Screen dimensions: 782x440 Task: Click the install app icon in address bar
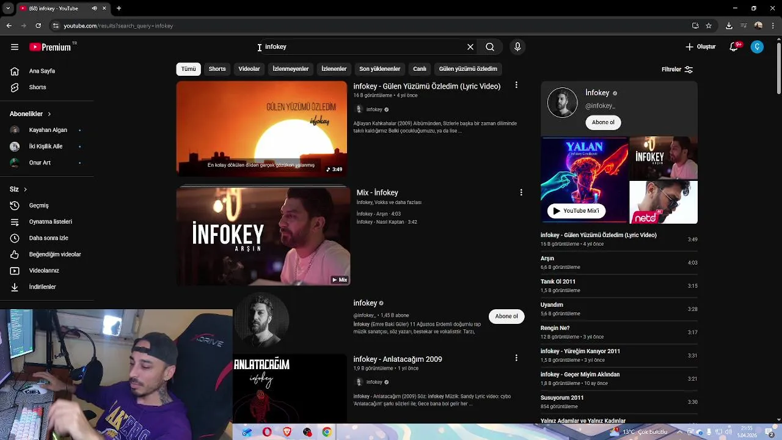point(695,26)
